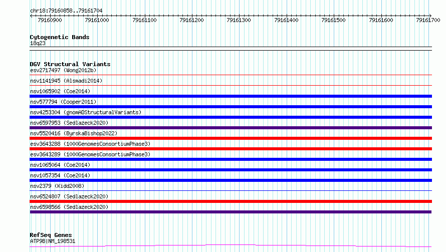Click ruler tick label 79160900
The image size is (446, 252).
pos(50,20)
